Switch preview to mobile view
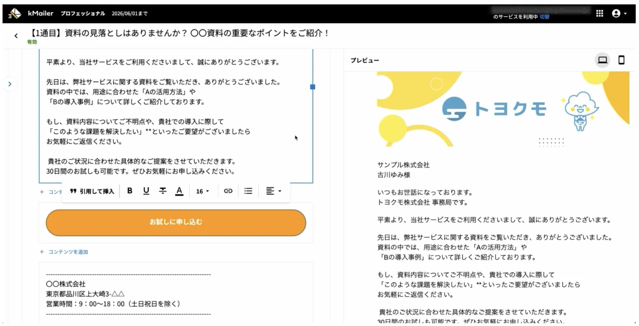 click(x=621, y=60)
